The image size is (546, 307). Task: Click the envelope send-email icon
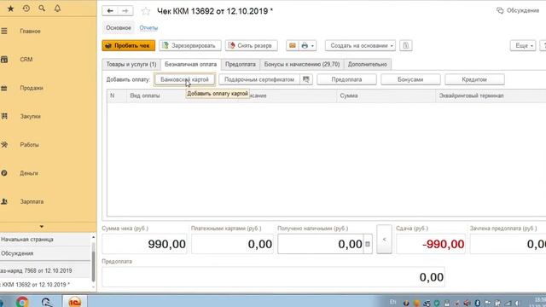pyautogui.click(x=292, y=45)
